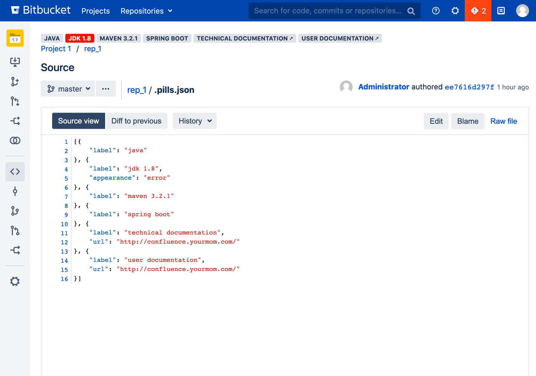Open the lower Forks icon in sidebar
536x376 pixels.
click(x=15, y=250)
